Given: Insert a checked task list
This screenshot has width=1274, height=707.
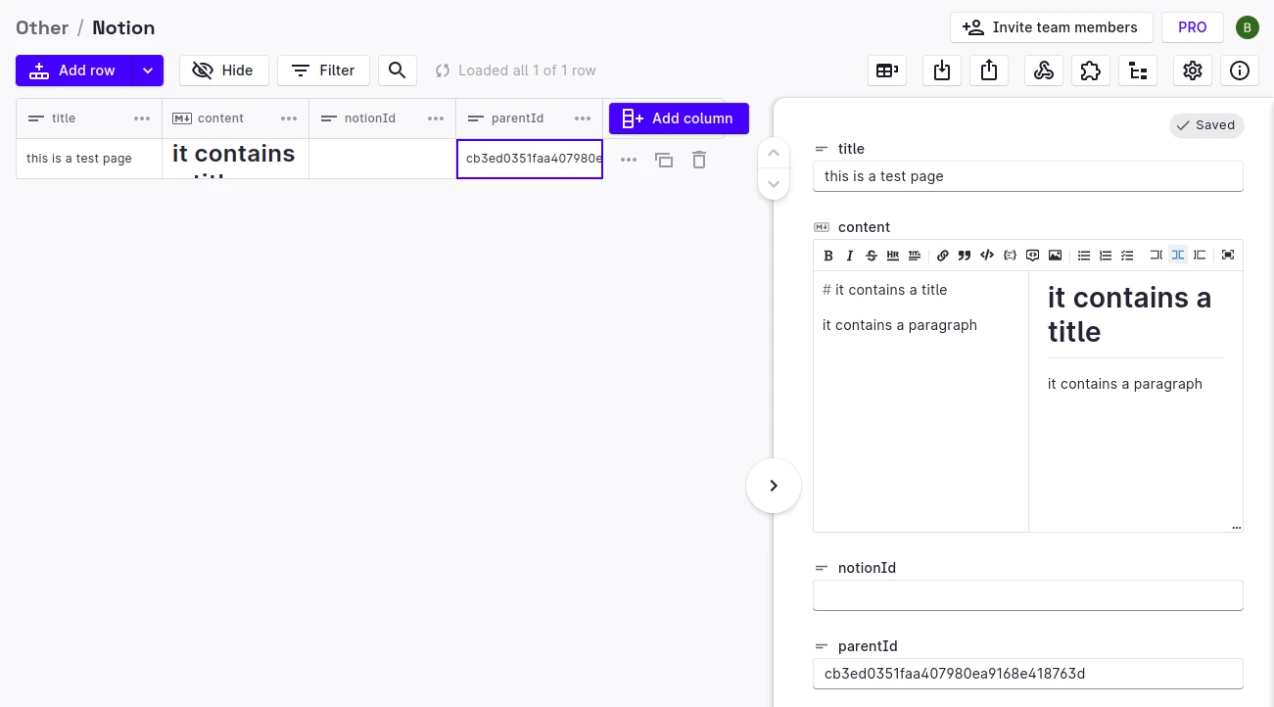Looking at the screenshot, I should click(x=1127, y=256).
